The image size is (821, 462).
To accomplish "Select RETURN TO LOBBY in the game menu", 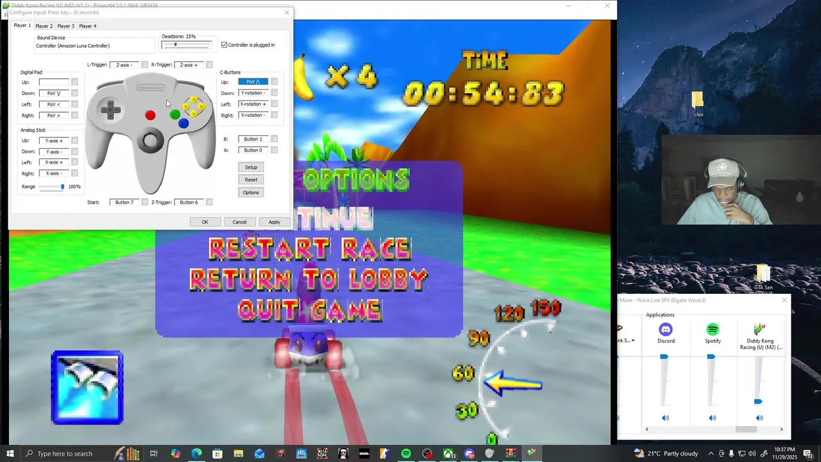I will pos(309,279).
